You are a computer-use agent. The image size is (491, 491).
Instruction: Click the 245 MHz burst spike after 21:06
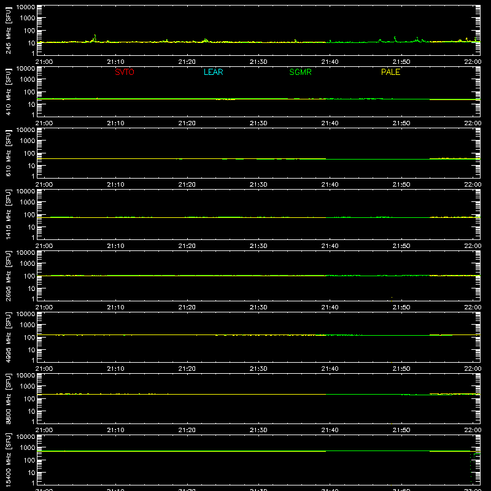[x=95, y=38]
